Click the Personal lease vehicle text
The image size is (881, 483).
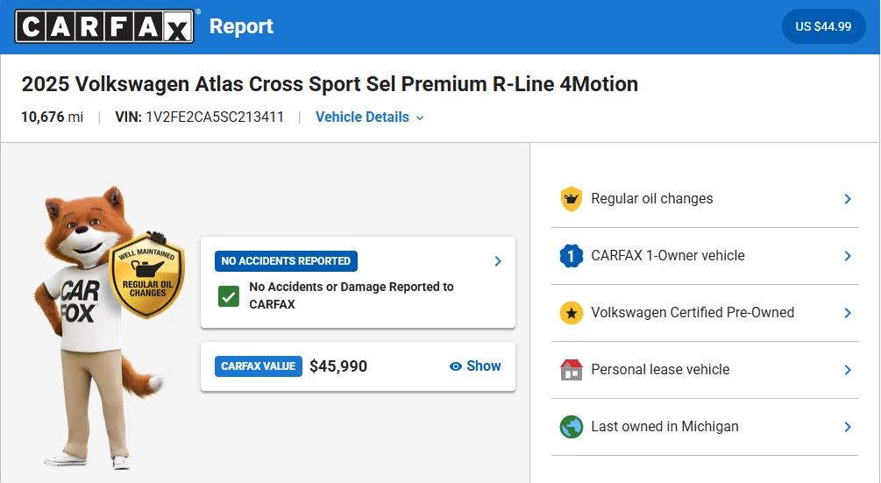coord(660,370)
